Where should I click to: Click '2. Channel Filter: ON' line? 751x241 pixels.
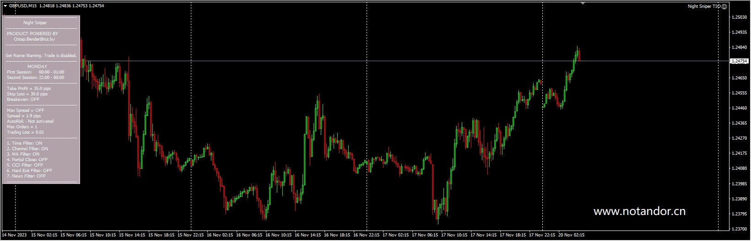[27, 149]
